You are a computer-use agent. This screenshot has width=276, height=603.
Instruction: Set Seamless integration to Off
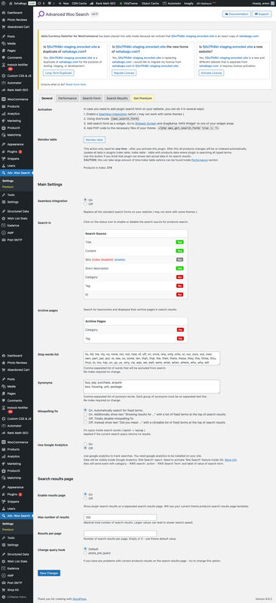(x=85, y=204)
